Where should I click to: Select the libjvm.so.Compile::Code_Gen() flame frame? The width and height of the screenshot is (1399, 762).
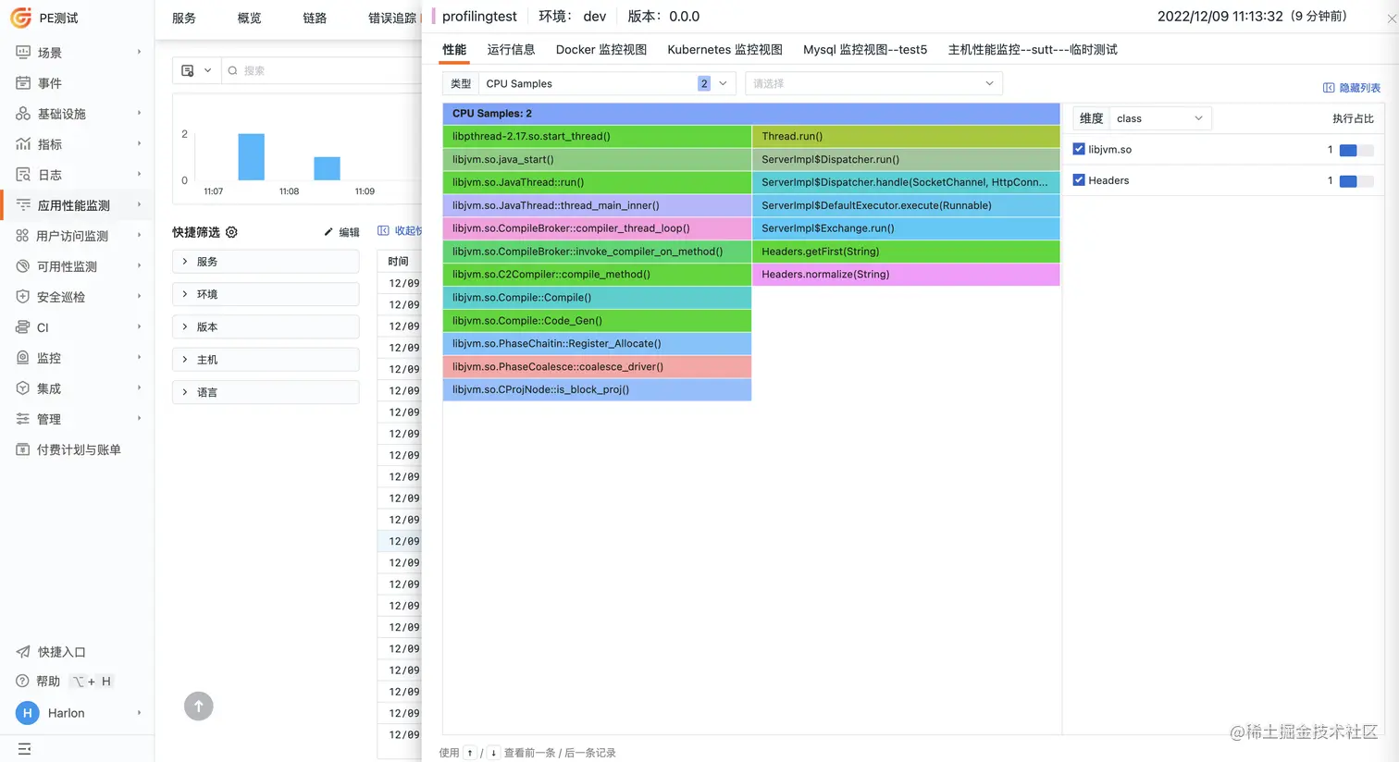(x=597, y=321)
